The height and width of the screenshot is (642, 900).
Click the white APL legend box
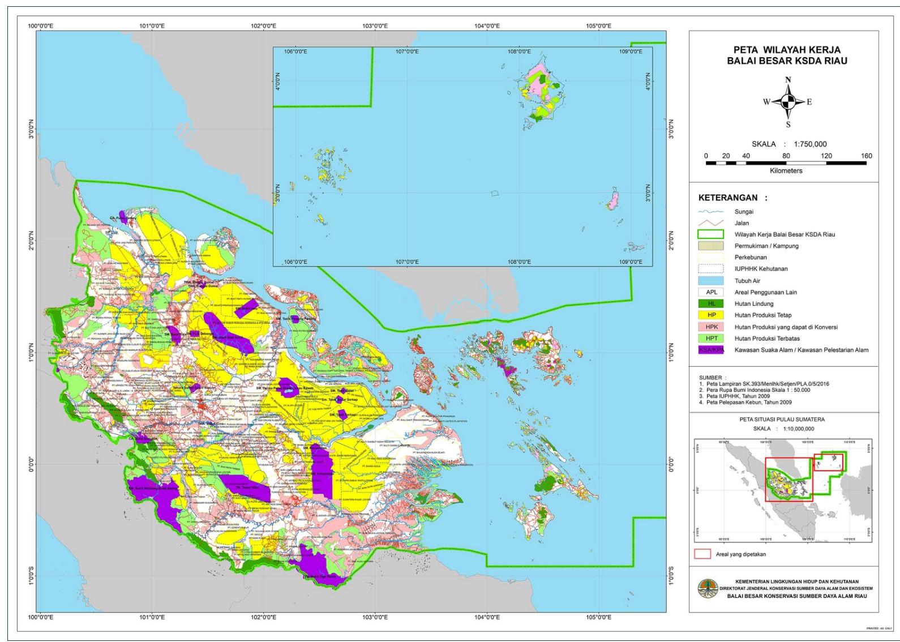[x=711, y=292]
